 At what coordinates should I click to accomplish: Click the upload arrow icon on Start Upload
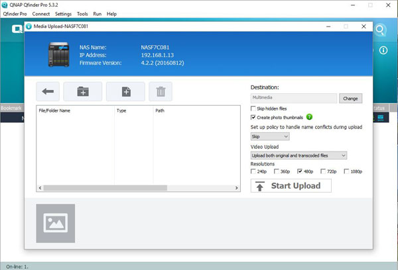pos(259,186)
